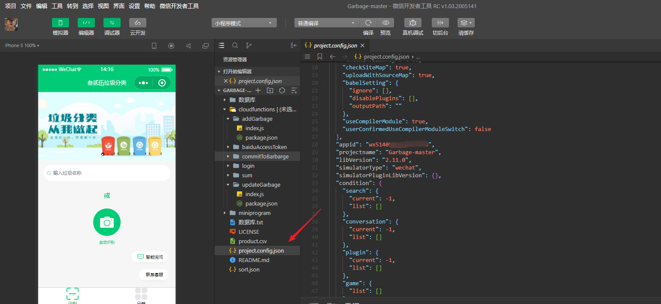
Task: Select the project.config.json editor tab
Action: (335, 45)
